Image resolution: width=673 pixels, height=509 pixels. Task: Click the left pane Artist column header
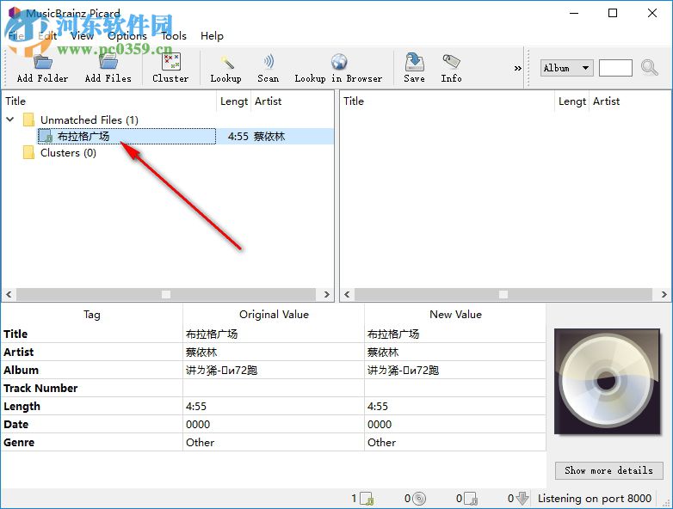pyautogui.click(x=292, y=101)
